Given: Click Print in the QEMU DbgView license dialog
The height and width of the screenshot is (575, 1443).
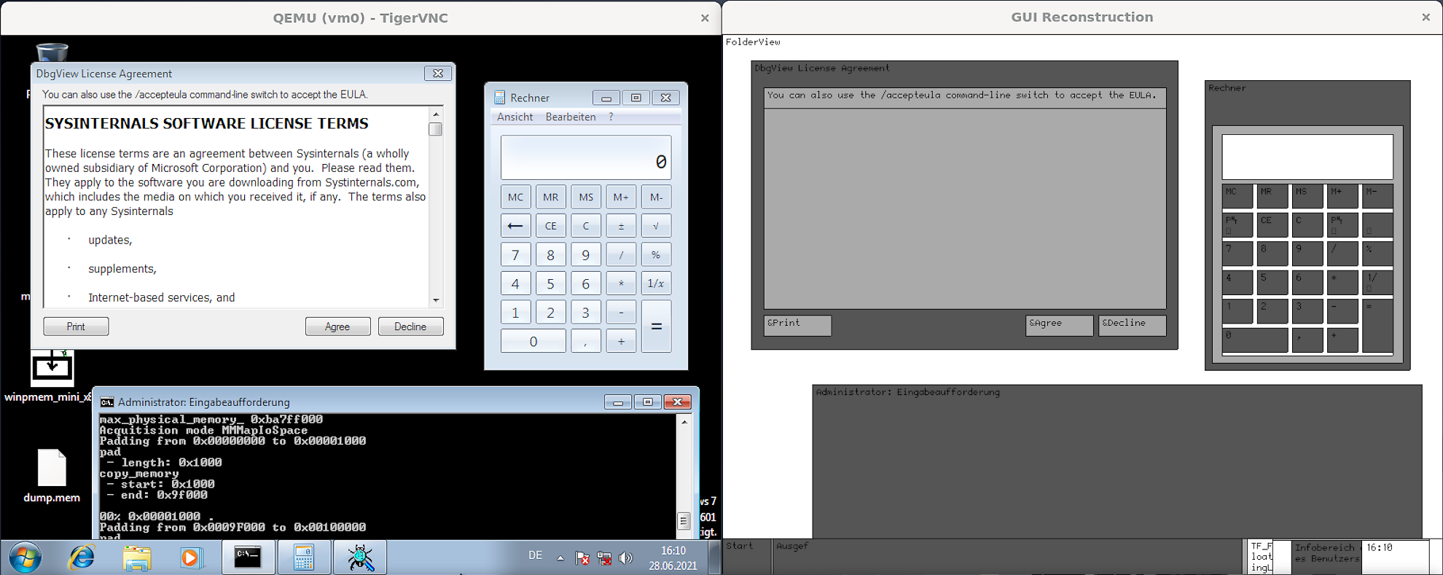Looking at the screenshot, I should (76, 326).
